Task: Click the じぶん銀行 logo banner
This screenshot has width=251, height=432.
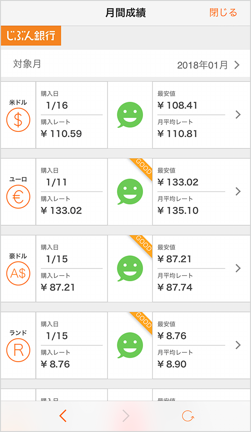Action: click(x=31, y=36)
